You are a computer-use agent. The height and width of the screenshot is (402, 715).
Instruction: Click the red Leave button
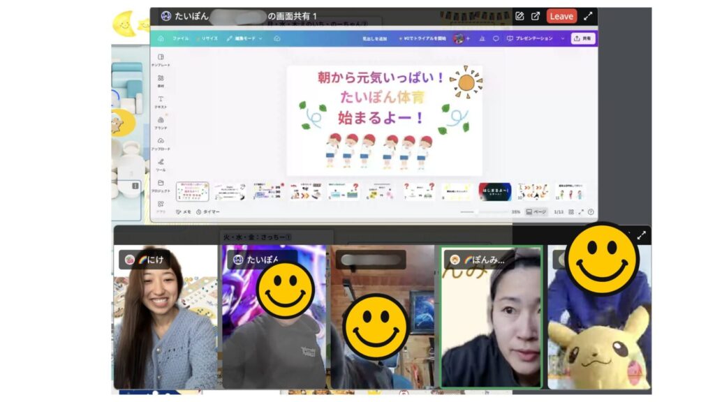point(561,16)
